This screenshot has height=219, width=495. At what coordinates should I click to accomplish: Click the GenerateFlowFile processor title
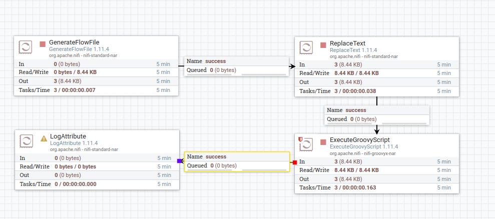75,42
